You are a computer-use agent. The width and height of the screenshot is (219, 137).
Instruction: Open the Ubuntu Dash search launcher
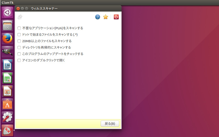[7, 12]
